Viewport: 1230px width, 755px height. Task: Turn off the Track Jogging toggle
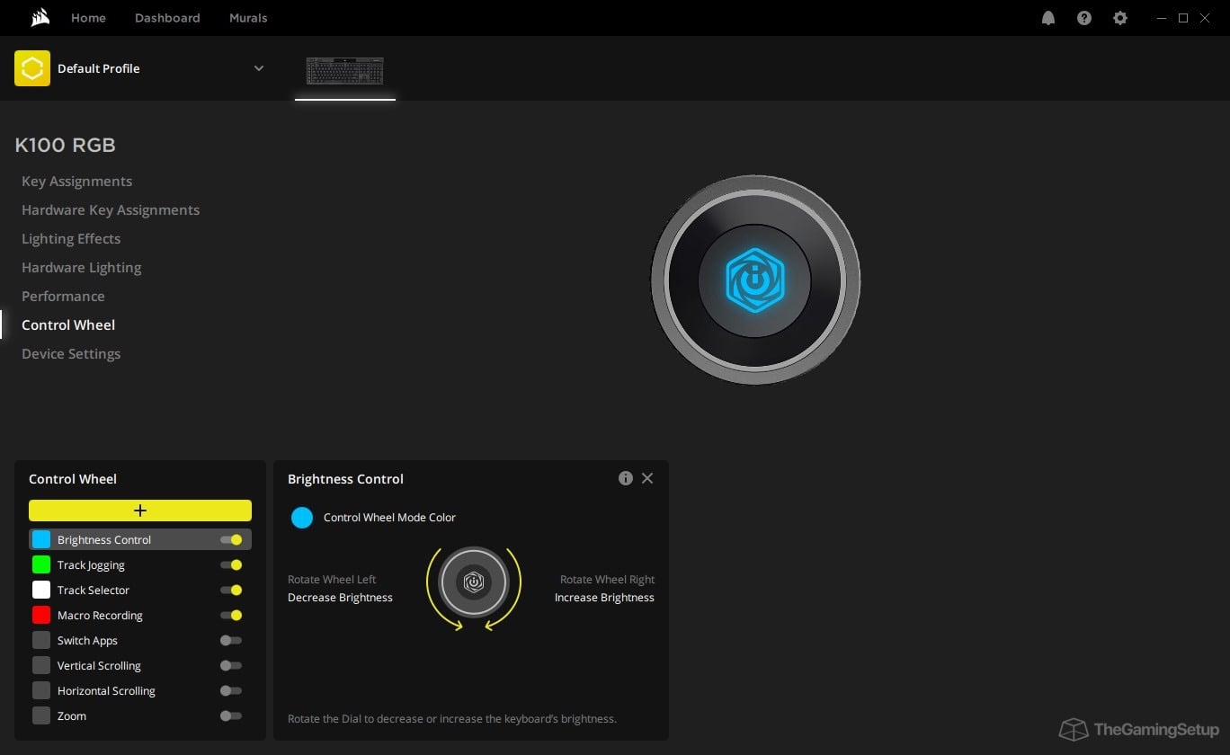231,565
